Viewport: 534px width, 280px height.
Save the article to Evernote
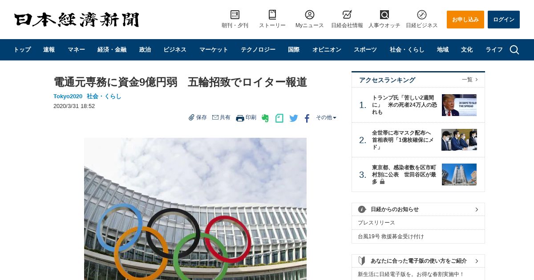pos(265,118)
